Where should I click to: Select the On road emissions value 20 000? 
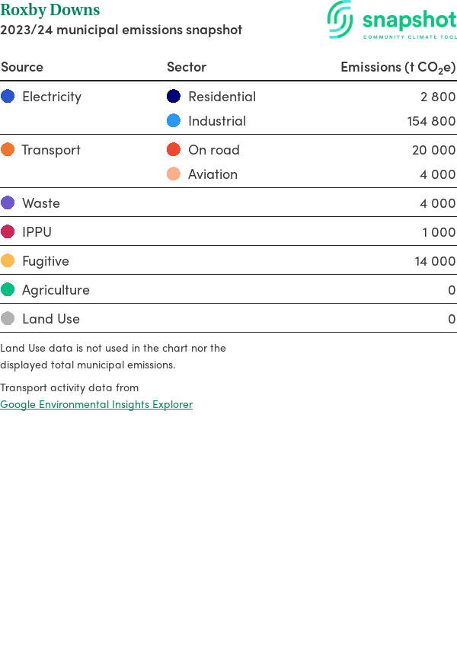coord(433,150)
